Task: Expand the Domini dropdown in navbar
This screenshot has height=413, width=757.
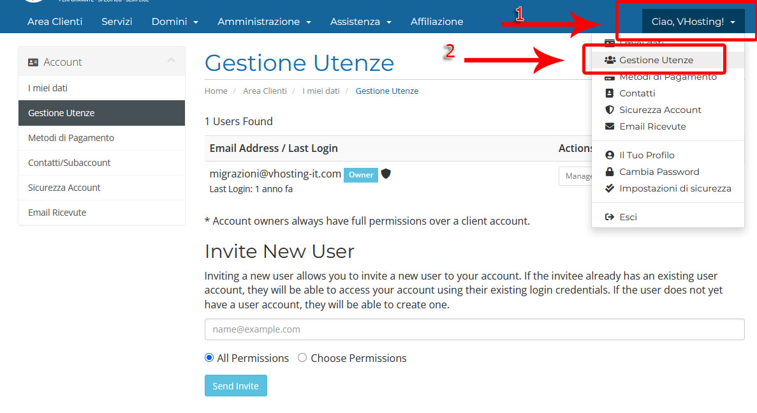Action: point(175,22)
